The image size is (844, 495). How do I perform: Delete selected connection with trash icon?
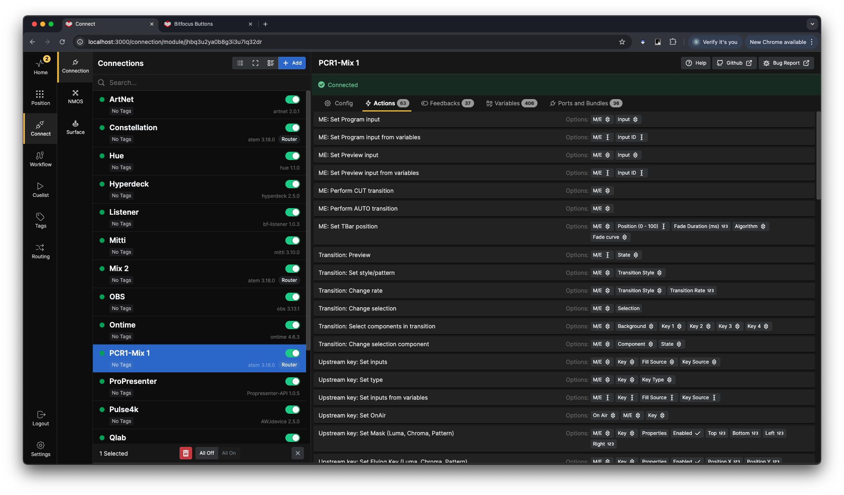point(186,453)
